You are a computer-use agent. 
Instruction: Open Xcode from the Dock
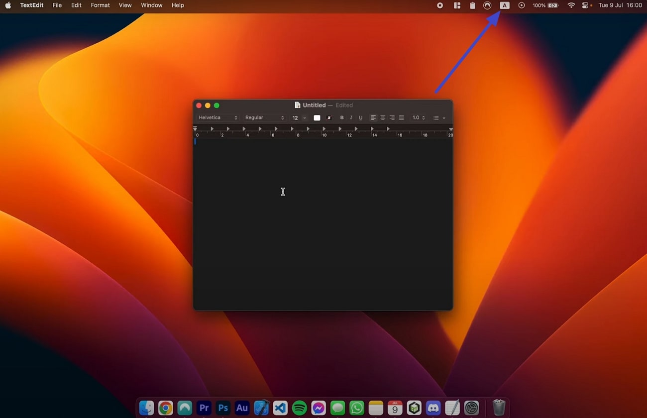[261, 408]
